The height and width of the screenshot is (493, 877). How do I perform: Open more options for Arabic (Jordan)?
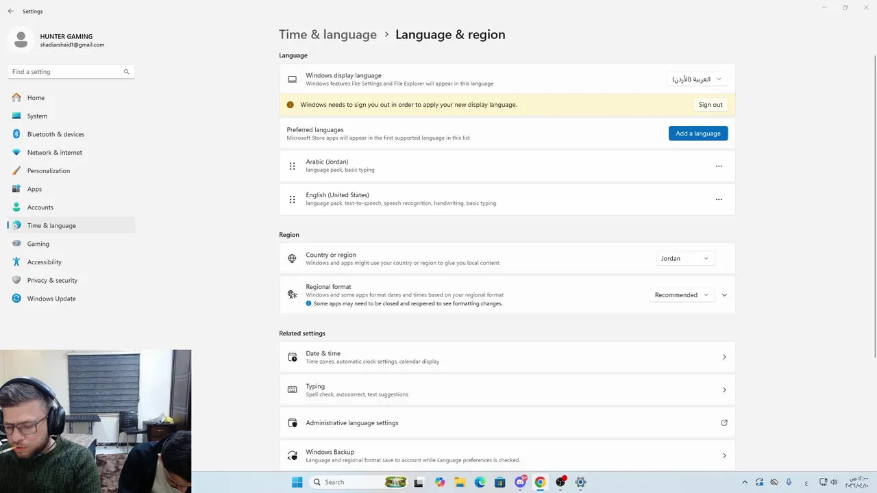pos(719,166)
